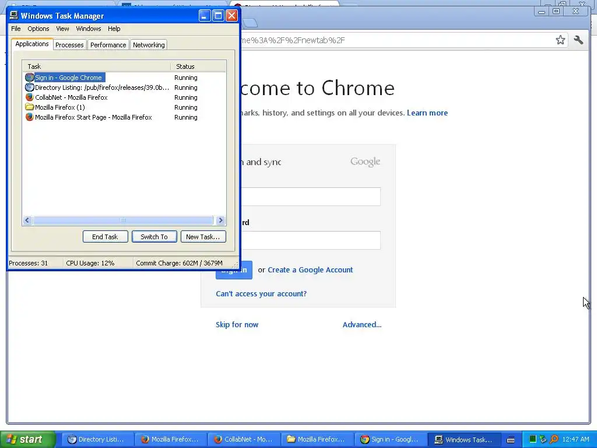
Task: Open Task Manager Options menu
Action: pos(38,29)
